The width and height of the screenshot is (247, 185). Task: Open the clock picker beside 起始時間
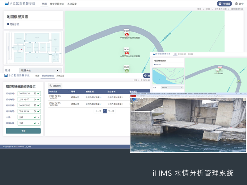(x=35, y=100)
